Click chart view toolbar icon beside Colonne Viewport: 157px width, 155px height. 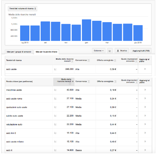pos(110,51)
